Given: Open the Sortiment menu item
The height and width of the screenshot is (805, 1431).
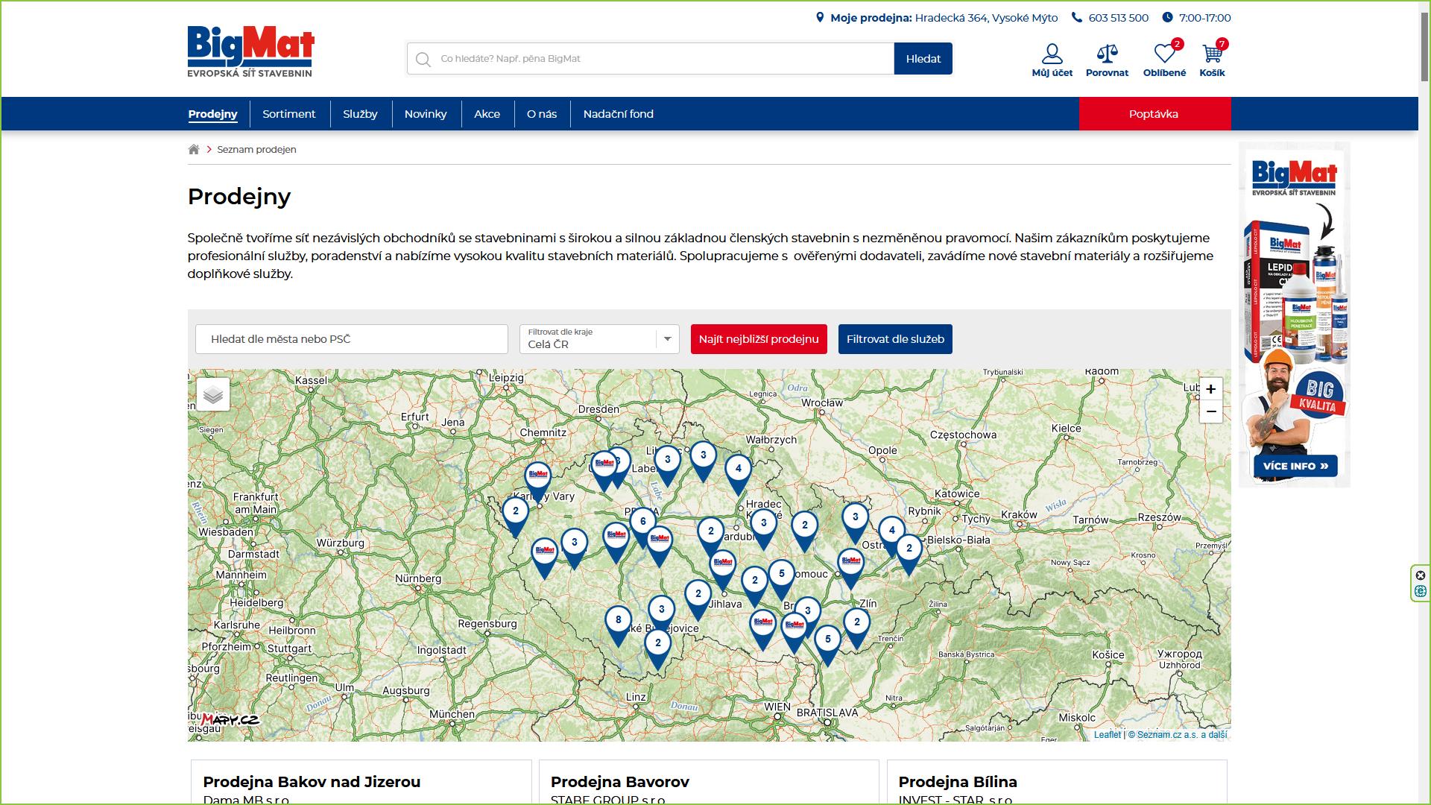Looking at the screenshot, I should pos(289,114).
